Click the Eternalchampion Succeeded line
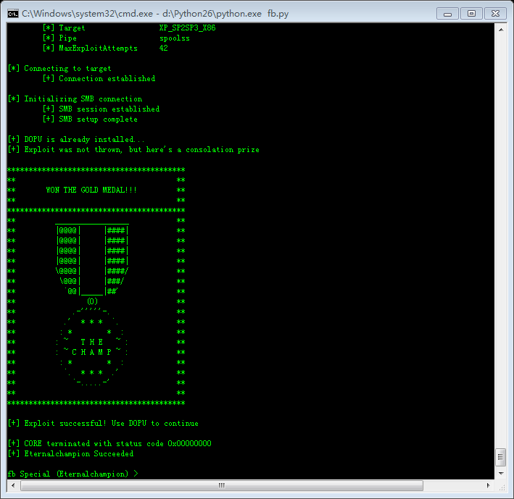This screenshot has height=499, width=514. 71,453
